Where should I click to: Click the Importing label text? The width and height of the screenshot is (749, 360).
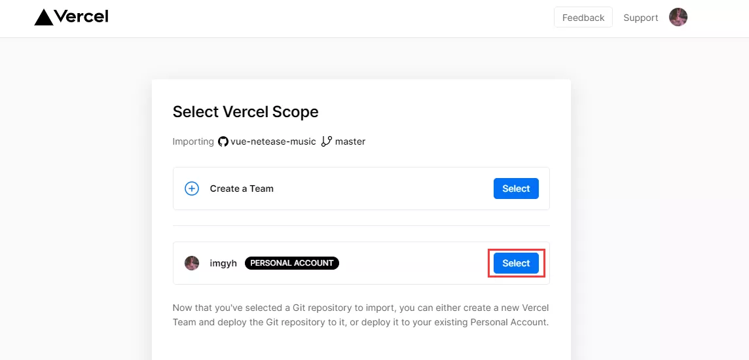coord(193,142)
